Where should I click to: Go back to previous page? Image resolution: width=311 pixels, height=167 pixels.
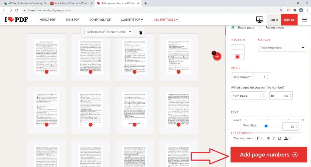coord(4,10)
